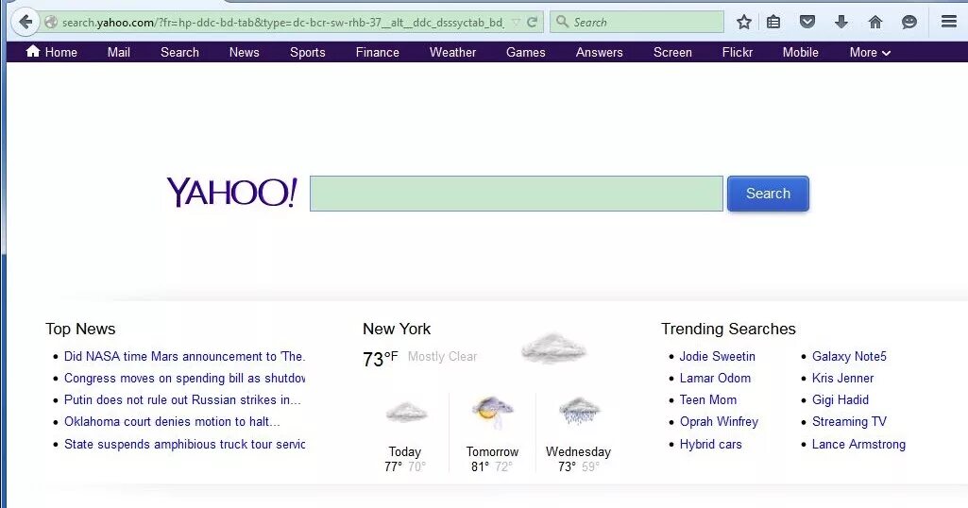Expand the More dropdown in nav bar
Screen dimensions: 968x508
(870, 53)
